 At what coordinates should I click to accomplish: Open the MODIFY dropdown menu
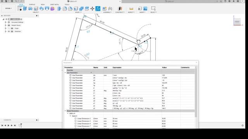[x=78, y=12]
